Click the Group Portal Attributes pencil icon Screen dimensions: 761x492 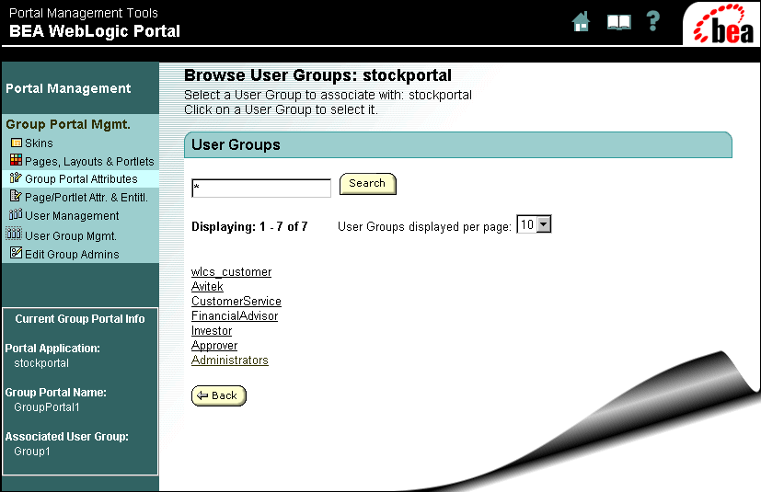16,177
